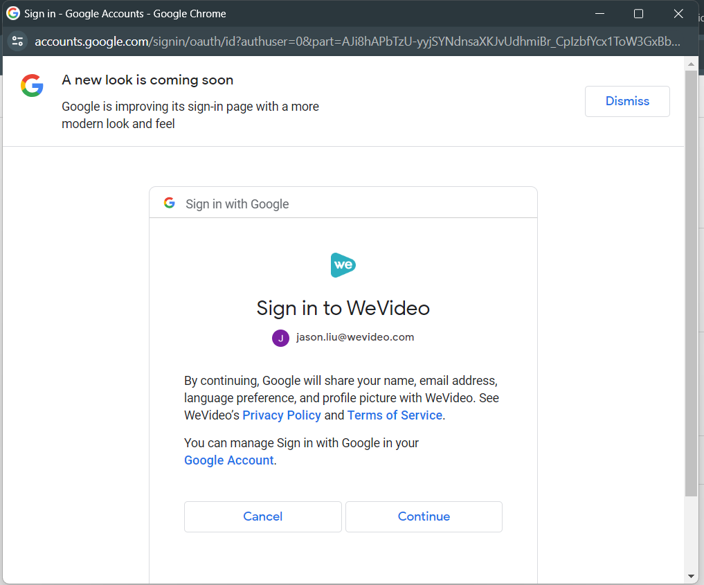Click the site information icon in address bar

(x=17, y=42)
